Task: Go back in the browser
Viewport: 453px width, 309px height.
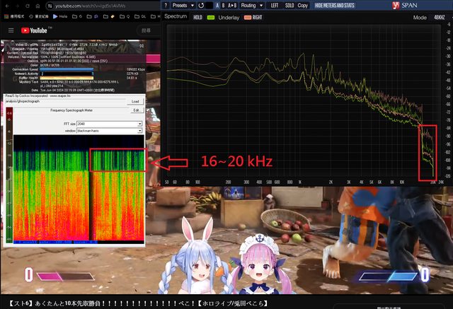Action: tap(7, 6)
